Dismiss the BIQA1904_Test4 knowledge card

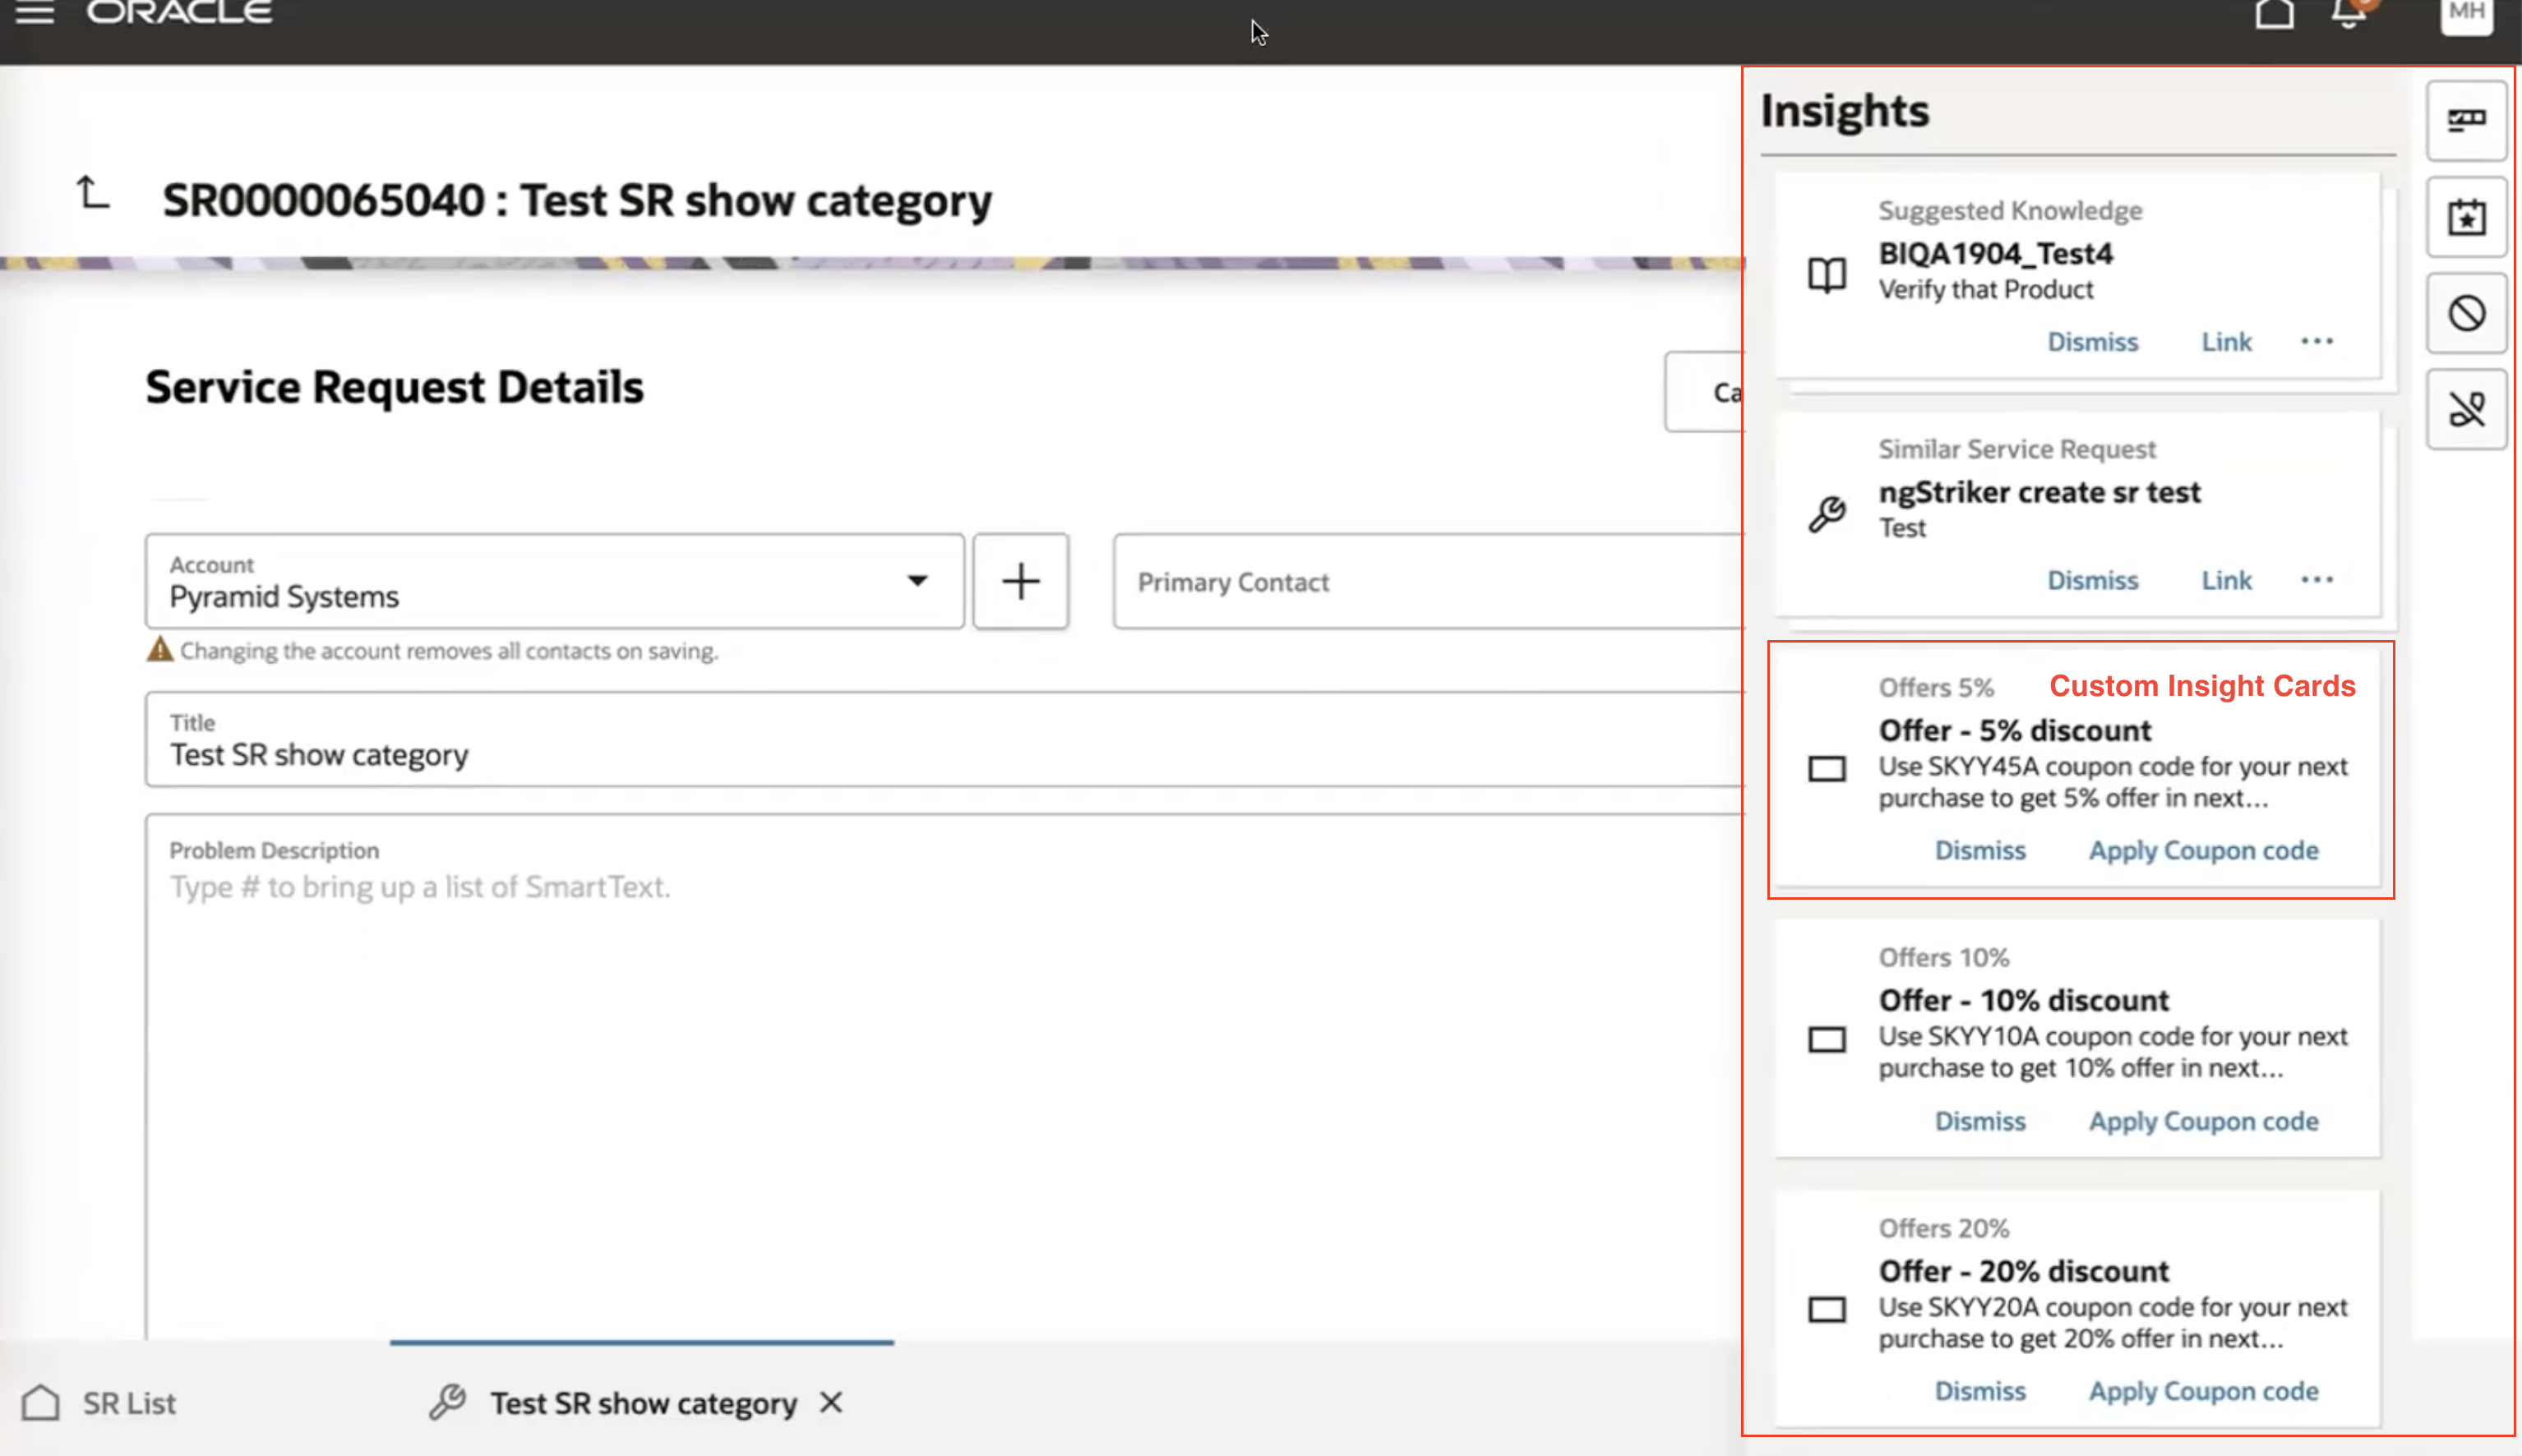2093,341
